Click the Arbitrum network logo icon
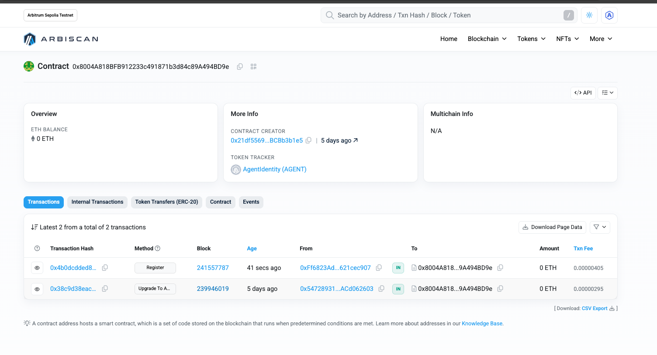This screenshot has height=355, width=657. pyautogui.click(x=609, y=15)
